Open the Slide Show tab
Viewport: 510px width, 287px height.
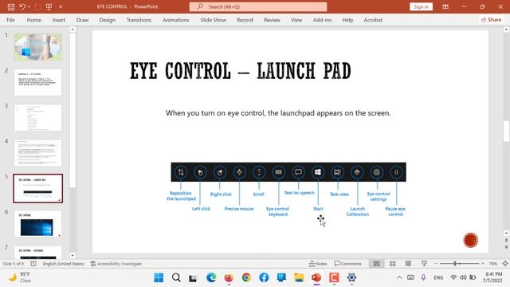213,20
